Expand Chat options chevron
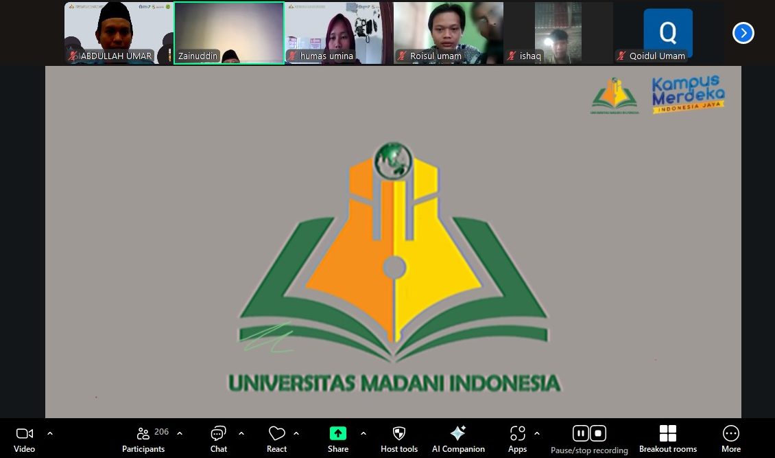This screenshot has height=458, width=775. pyautogui.click(x=241, y=434)
